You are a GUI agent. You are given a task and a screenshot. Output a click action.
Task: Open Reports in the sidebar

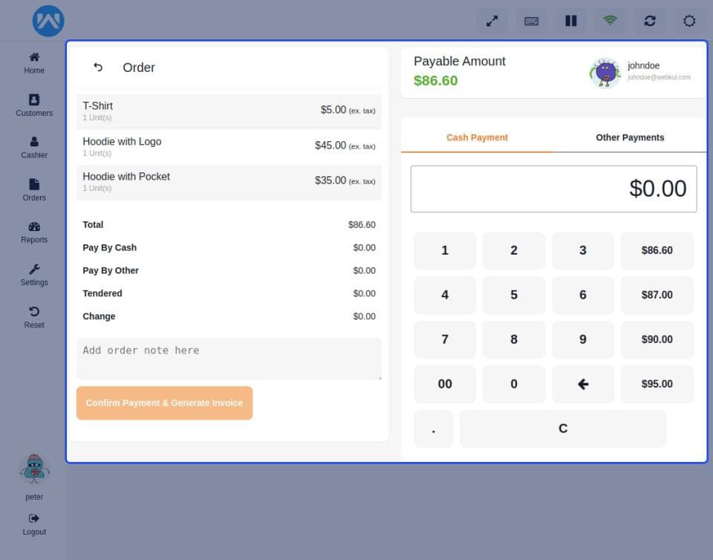pyautogui.click(x=34, y=232)
